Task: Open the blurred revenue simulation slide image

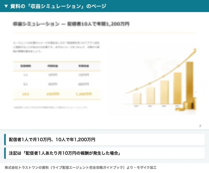Action: (104, 71)
